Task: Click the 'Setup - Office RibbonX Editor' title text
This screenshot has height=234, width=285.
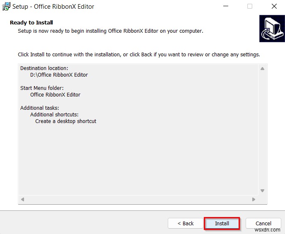Action: (x=53, y=7)
